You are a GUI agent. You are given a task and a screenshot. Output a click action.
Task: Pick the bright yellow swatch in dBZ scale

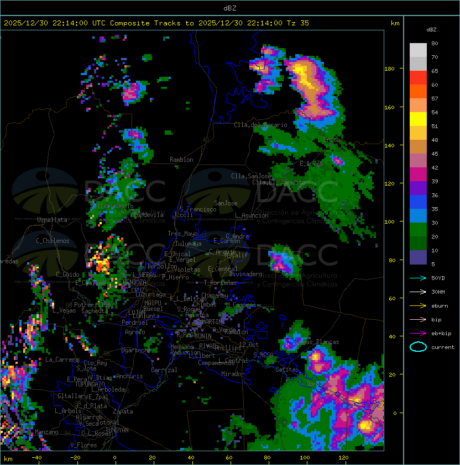[418, 119]
